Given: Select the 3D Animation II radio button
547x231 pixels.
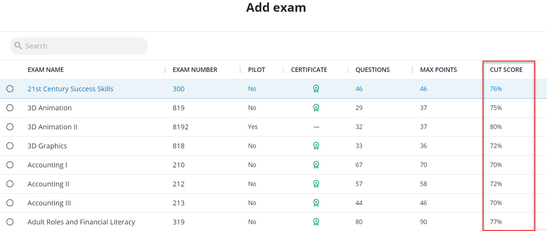Looking at the screenshot, I should point(10,127).
